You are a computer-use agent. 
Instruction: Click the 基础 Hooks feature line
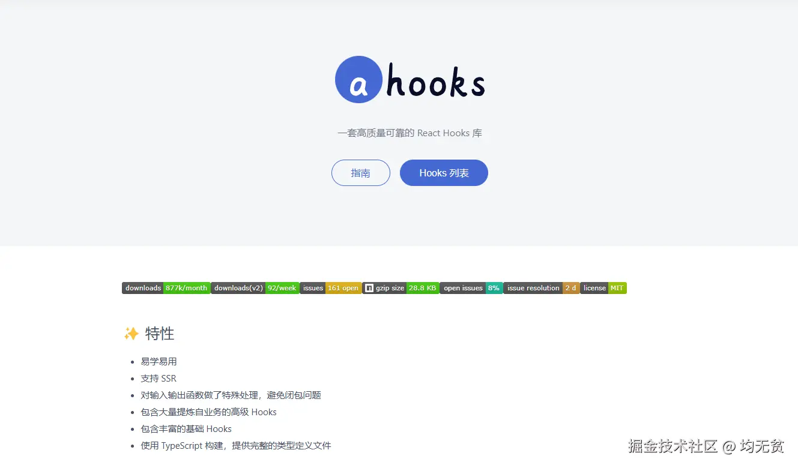point(186,428)
